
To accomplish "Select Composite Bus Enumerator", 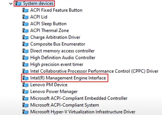I will pyautogui.click(x=58, y=44).
